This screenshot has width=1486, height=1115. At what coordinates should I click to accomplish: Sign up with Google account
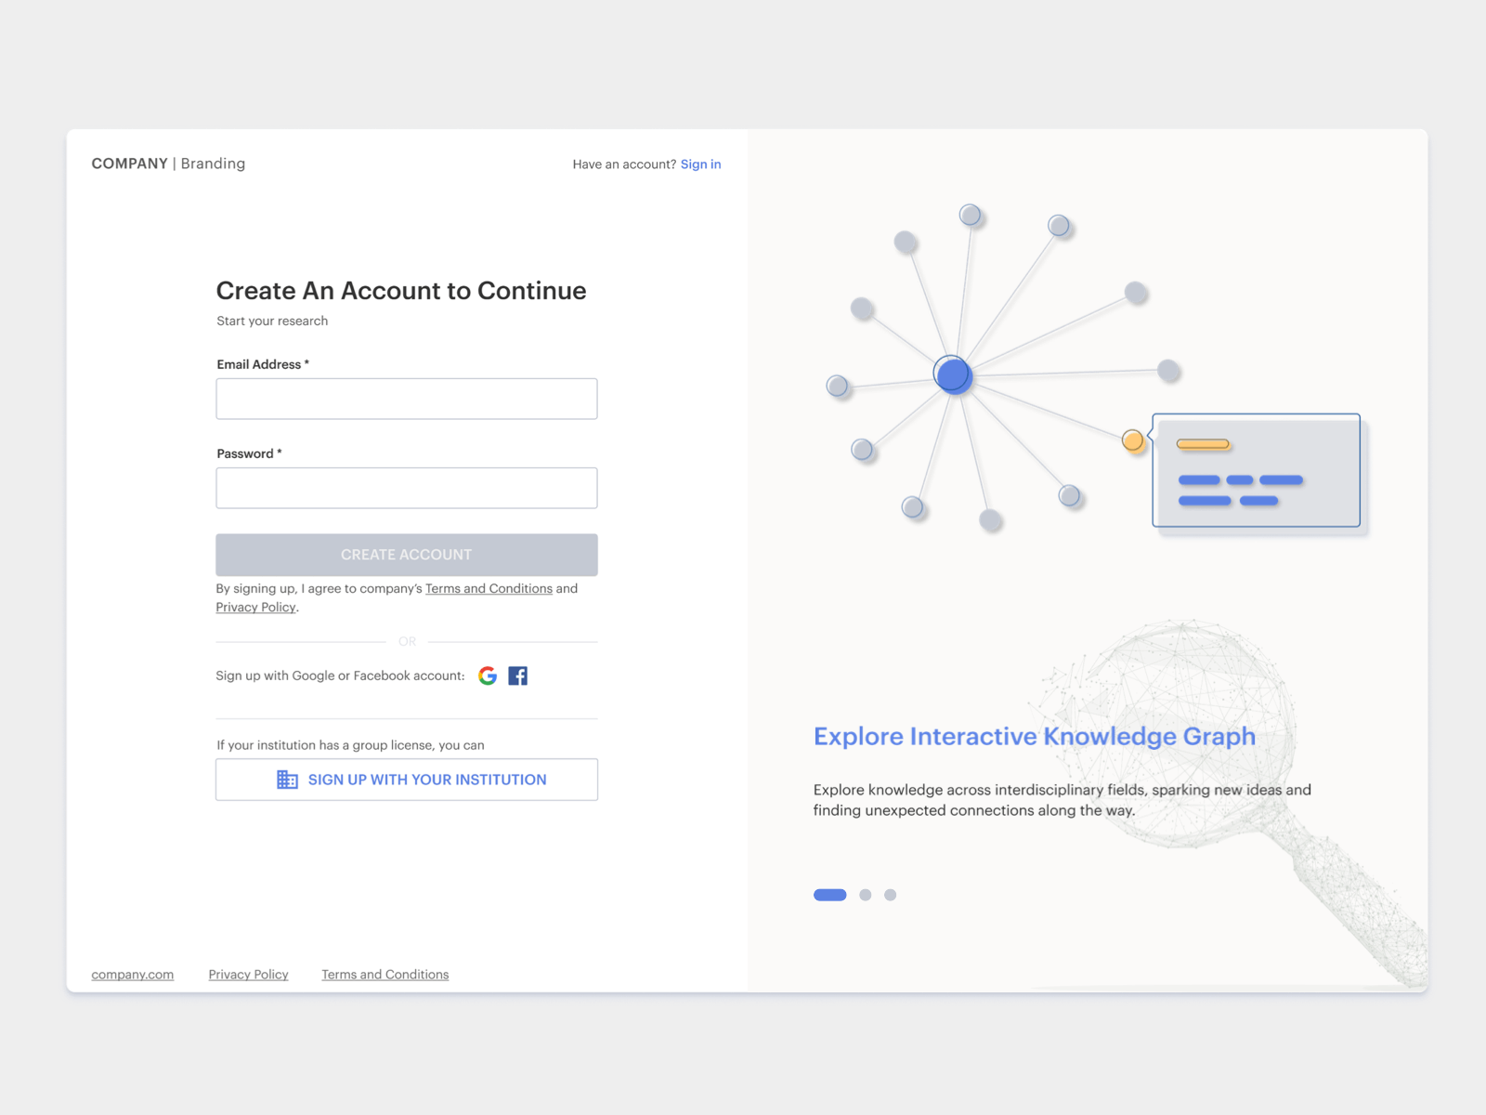488,676
